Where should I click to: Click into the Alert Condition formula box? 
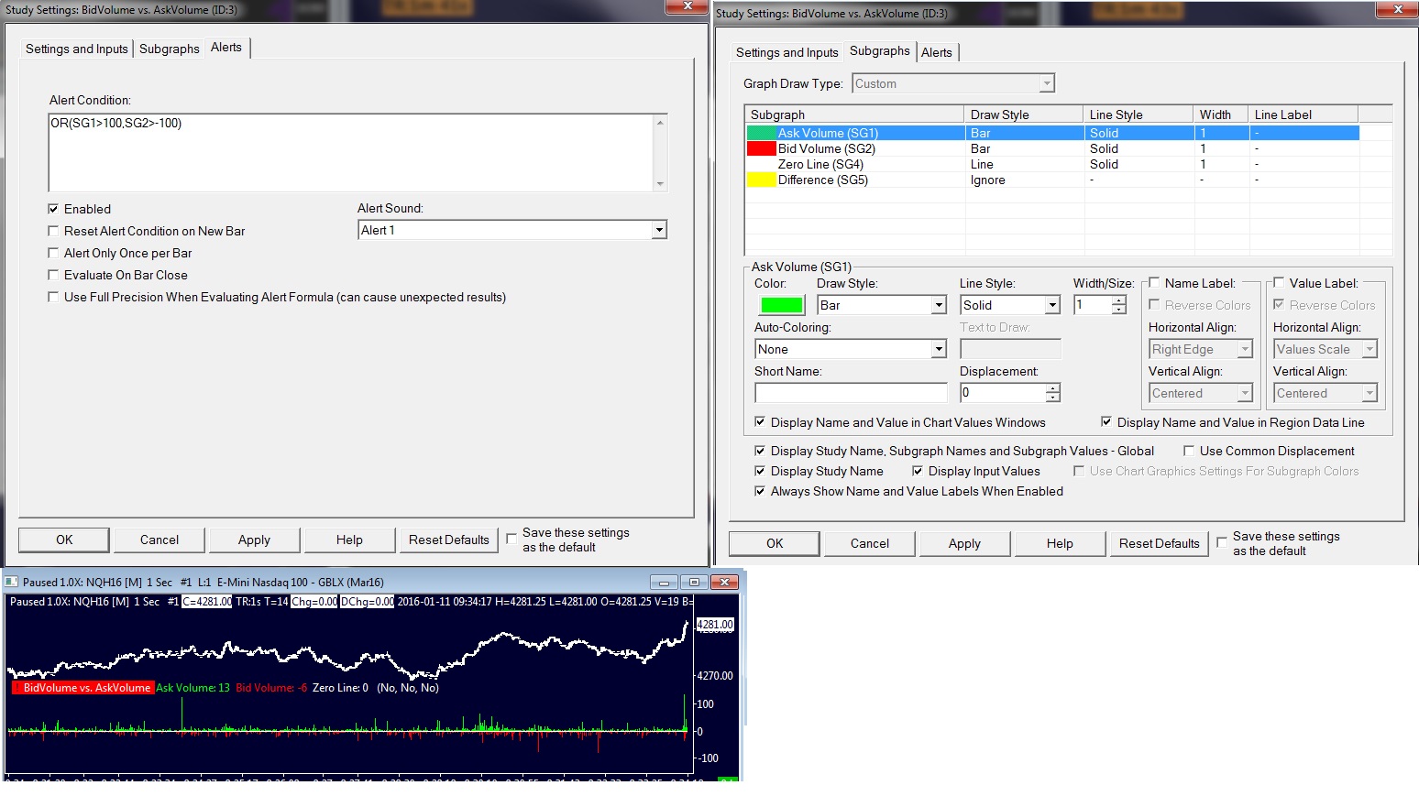[351, 152]
